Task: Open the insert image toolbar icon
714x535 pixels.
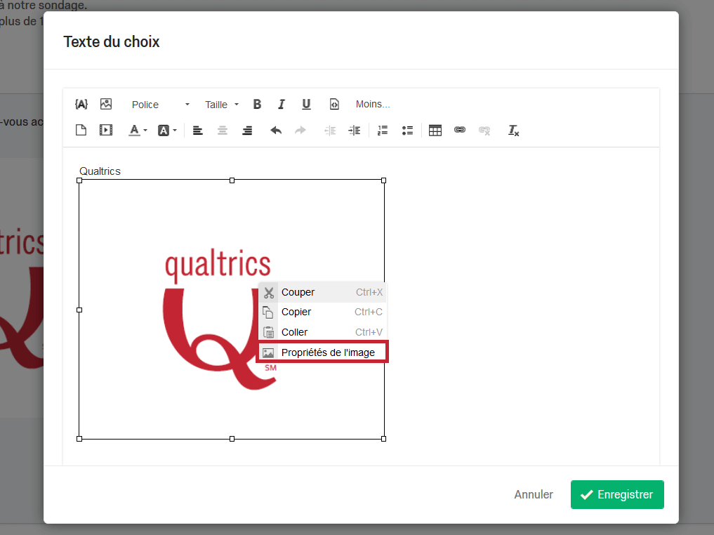Action: point(106,105)
